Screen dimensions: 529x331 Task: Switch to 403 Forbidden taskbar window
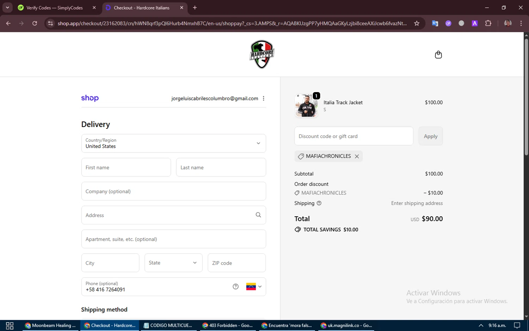point(227,325)
